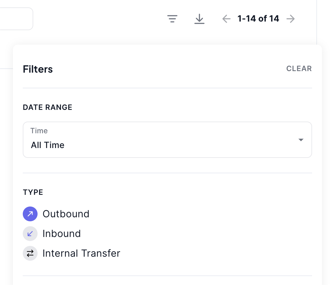
Task: Click the Inbound arrow circle icon
Action: pos(30,234)
